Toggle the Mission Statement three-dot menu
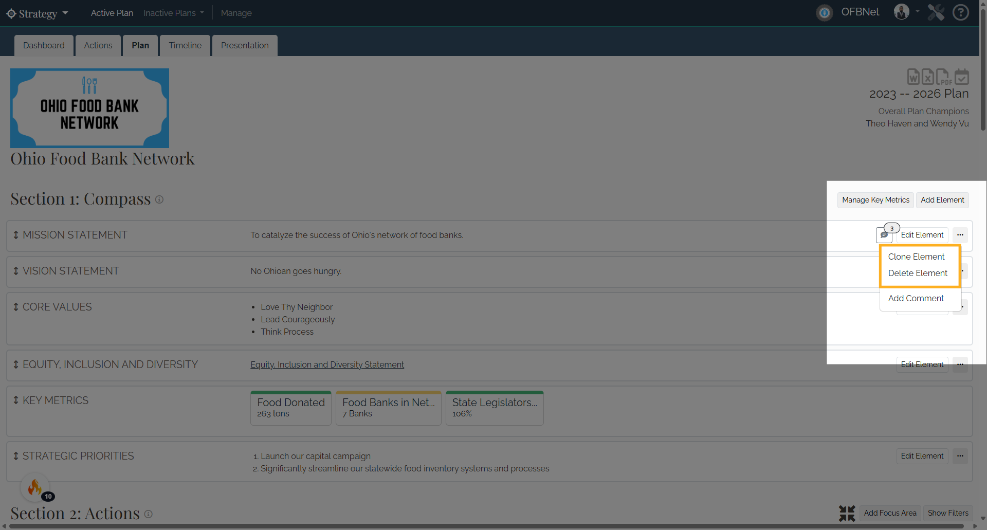 (x=960, y=235)
